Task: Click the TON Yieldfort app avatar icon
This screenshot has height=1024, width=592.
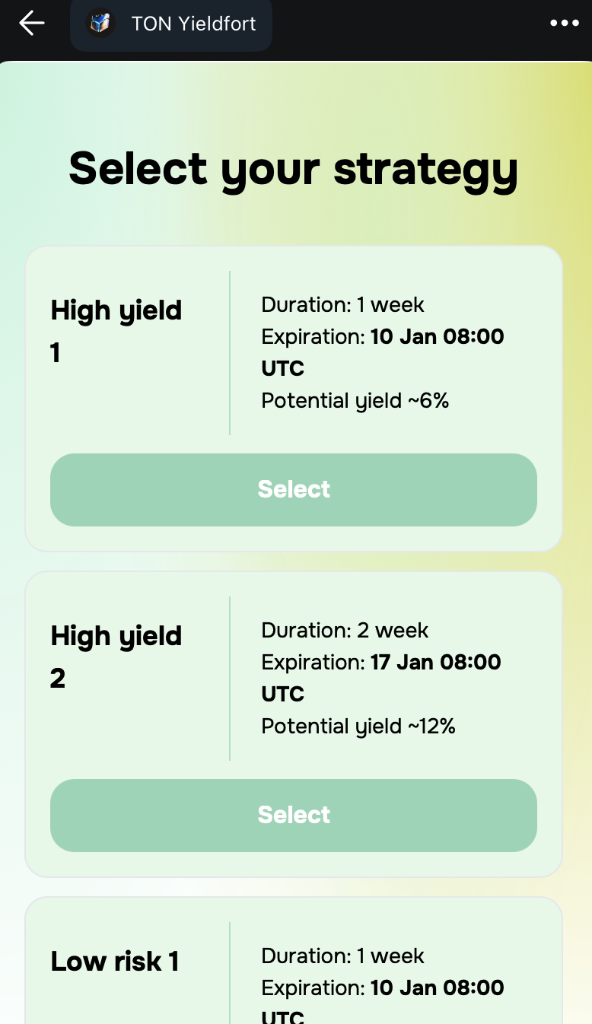Action: click(100, 24)
